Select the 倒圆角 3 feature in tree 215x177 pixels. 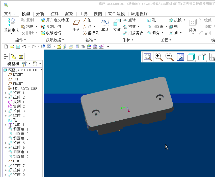(18, 138)
